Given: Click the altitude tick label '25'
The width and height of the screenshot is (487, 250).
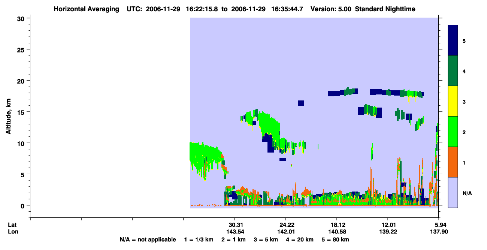Looking at the screenshot, I should tap(22, 49).
